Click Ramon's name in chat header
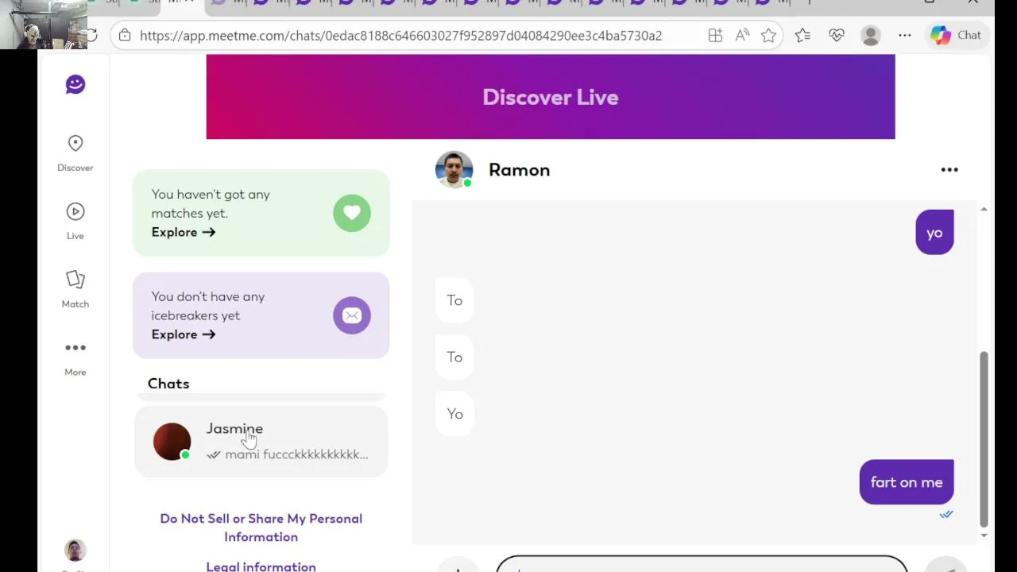 [519, 170]
